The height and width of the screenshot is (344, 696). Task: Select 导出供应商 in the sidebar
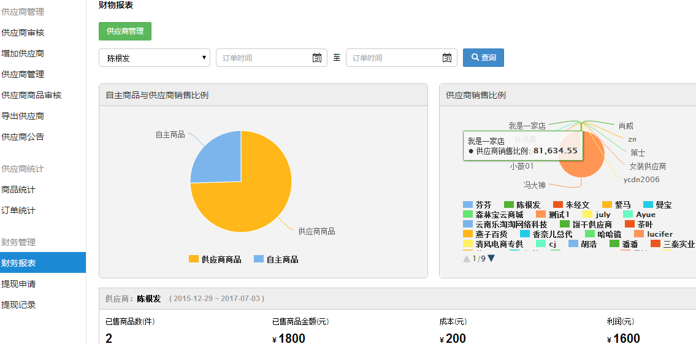[x=23, y=116]
